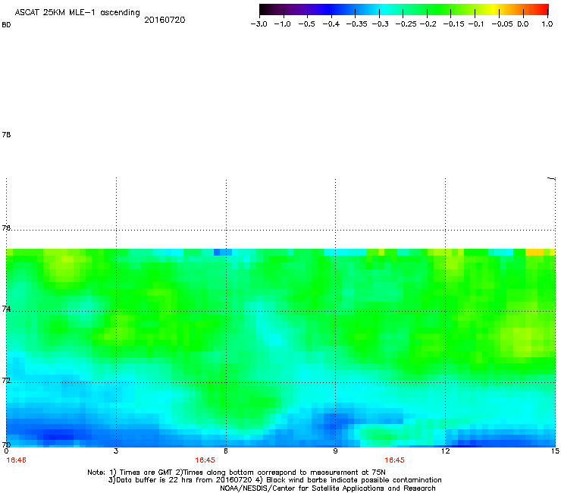Select latitude axis label "70"
Image resolution: width=561 pixels, height=493 pixels.
point(6,444)
